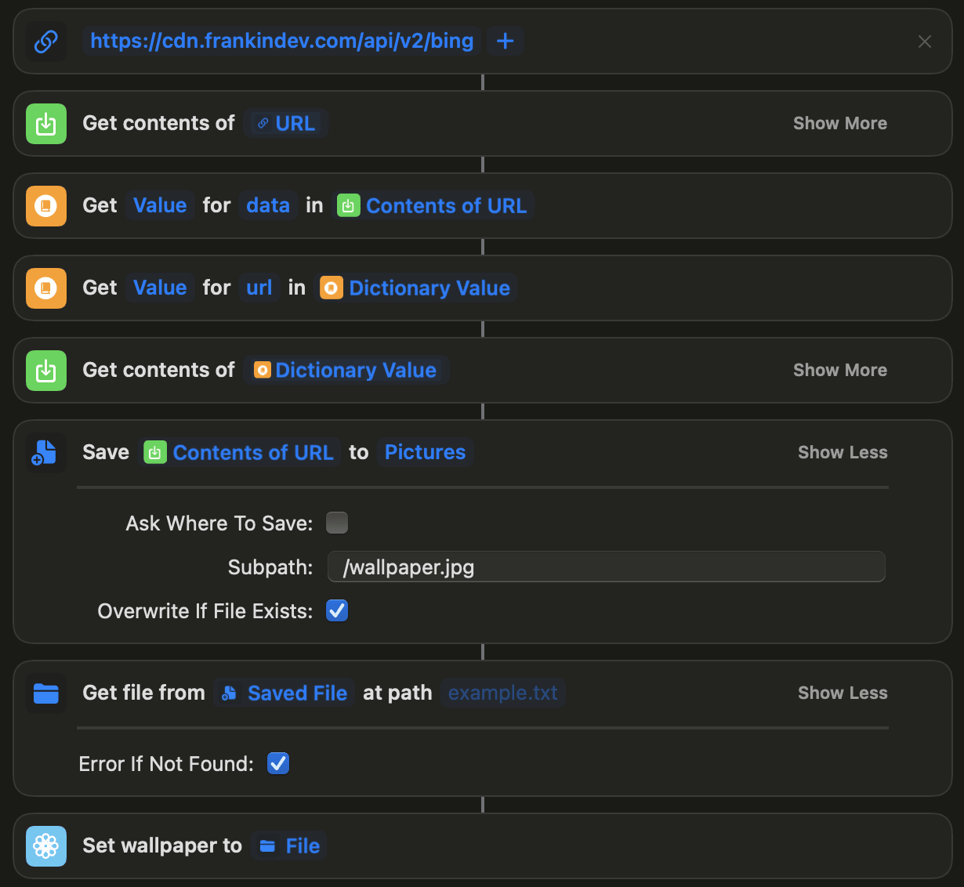Select the green Get Contents of URL action icon
Screen dimensions: 964x887
[45, 123]
